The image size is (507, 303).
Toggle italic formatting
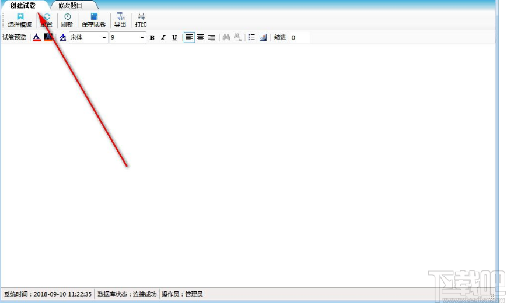pyautogui.click(x=163, y=37)
